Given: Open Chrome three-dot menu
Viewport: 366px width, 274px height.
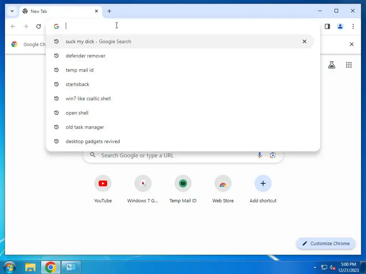Looking at the screenshot, I should 353,26.
